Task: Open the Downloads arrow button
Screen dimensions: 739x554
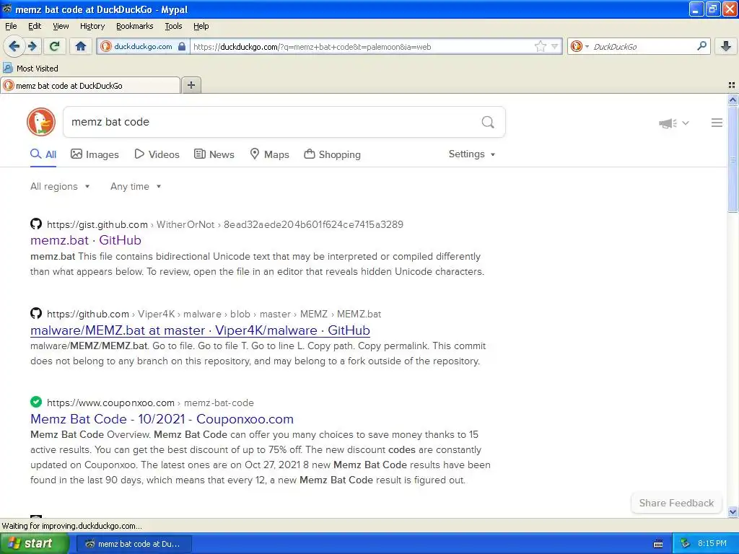Action: tap(726, 46)
